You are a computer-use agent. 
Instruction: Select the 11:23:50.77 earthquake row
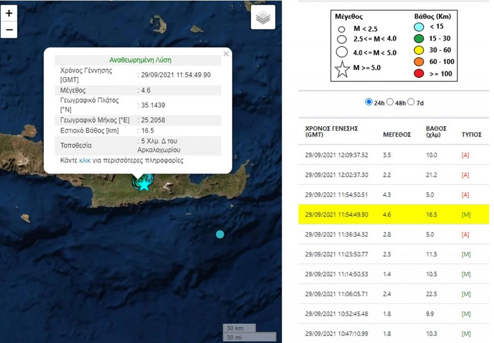[x=393, y=254]
